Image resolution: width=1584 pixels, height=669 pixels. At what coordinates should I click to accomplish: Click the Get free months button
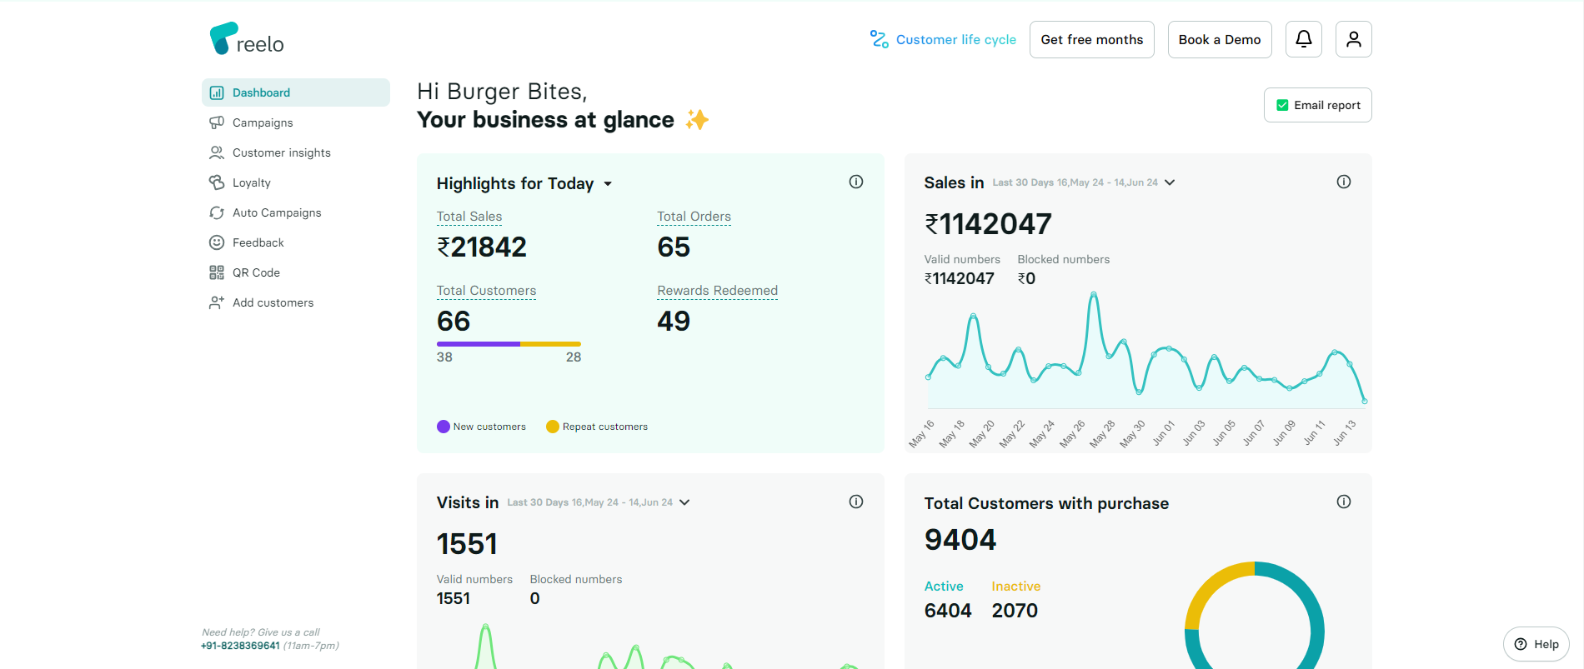click(1091, 39)
